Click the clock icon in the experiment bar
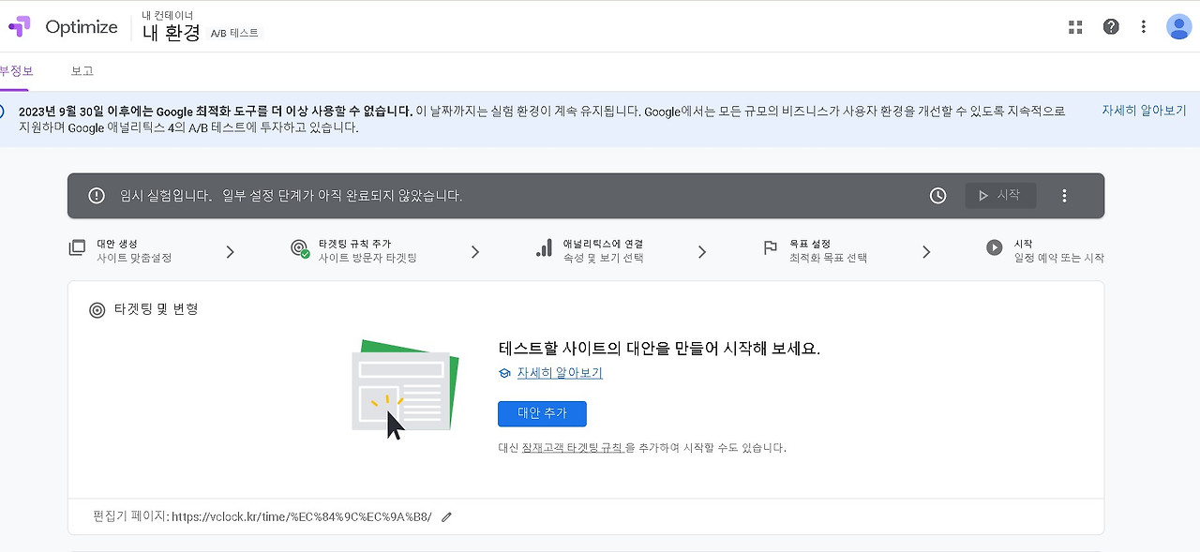The image size is (1200, 552). tap(937, 196)
